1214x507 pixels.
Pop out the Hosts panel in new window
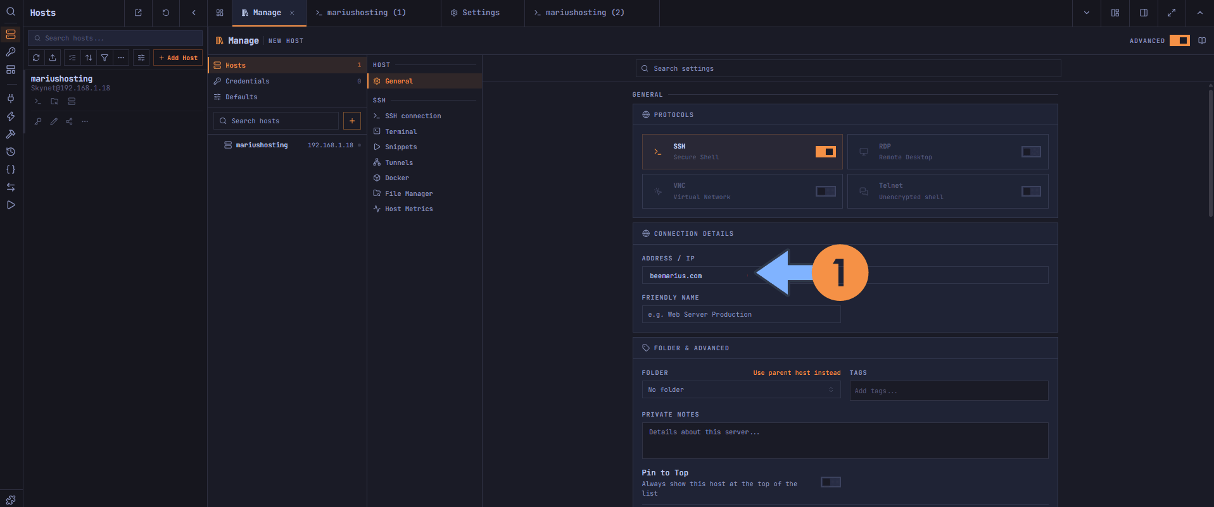click(138, 13)
